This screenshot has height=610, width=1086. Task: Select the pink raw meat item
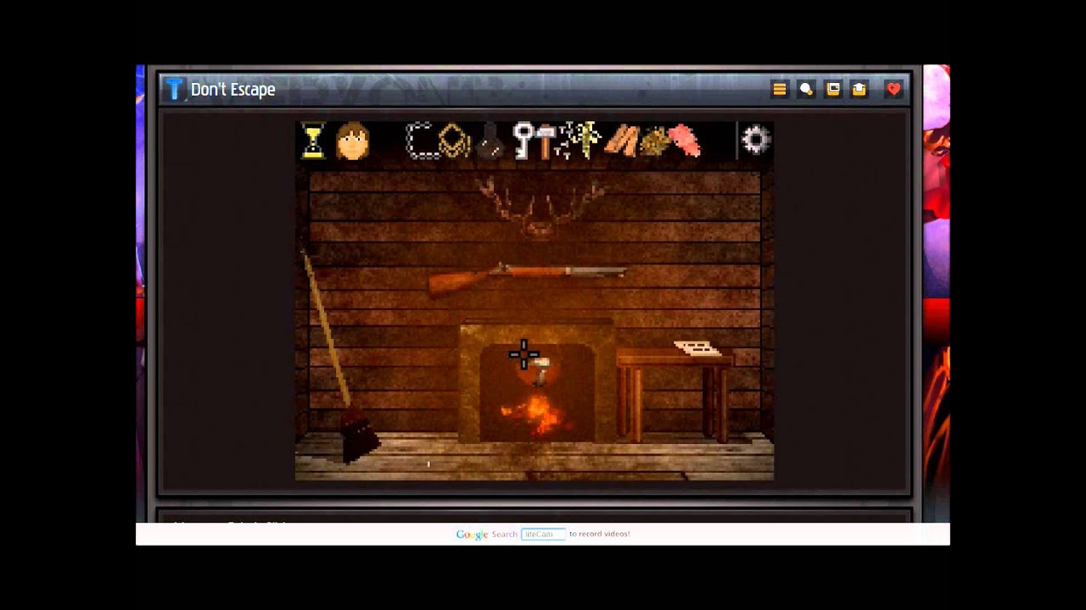[684, 141]
